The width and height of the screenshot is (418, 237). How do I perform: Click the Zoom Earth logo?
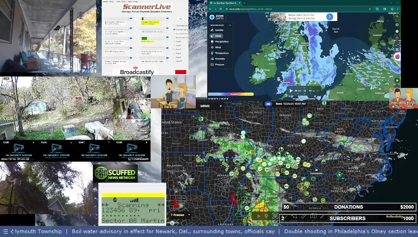pyautogui.click(x=217, y=17)
